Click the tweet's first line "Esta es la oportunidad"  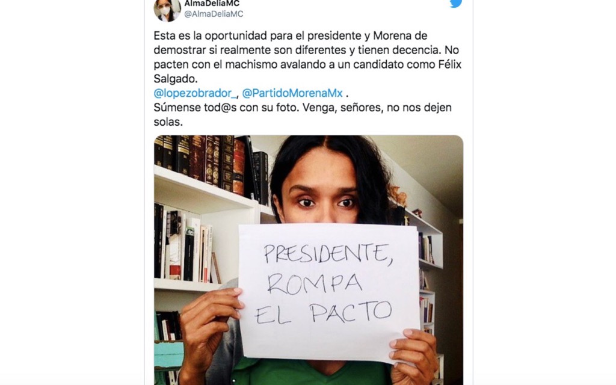click(x=210, y=35)
